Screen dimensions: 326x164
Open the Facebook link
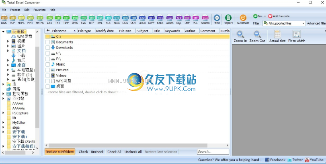point(275,160)
